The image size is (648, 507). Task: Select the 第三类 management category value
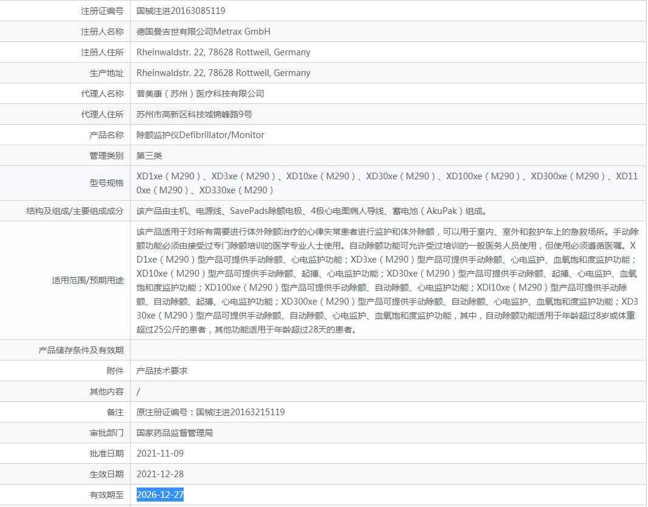(150, 156)
